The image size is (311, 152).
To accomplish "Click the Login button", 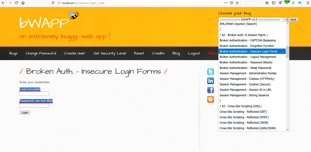I will click(25, 113).
